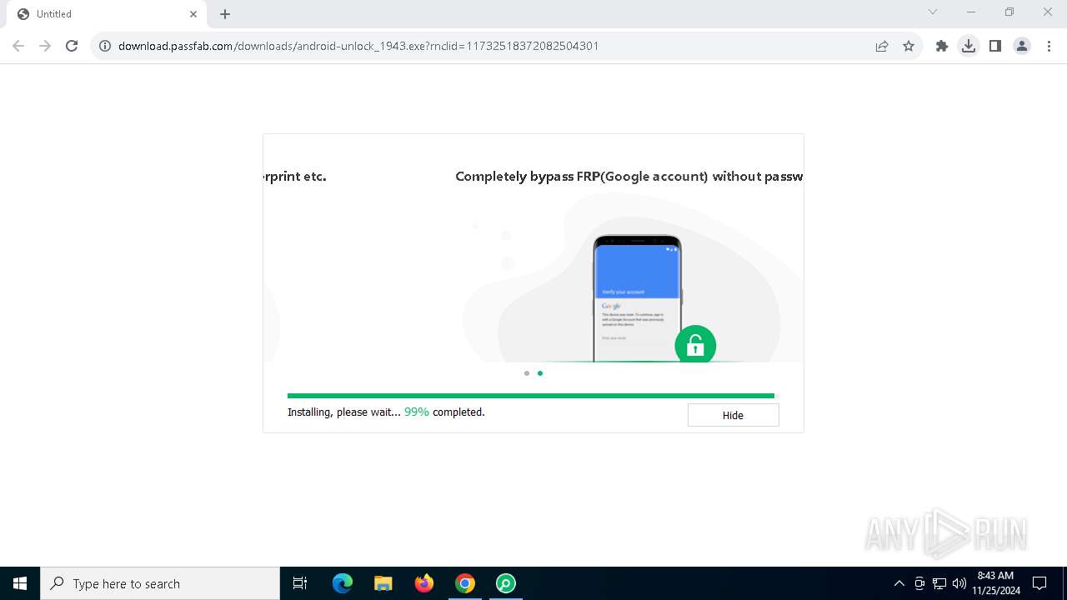Toggle Chrome side panel
The image size is (1067, 600).
click(x=995, y=46)
